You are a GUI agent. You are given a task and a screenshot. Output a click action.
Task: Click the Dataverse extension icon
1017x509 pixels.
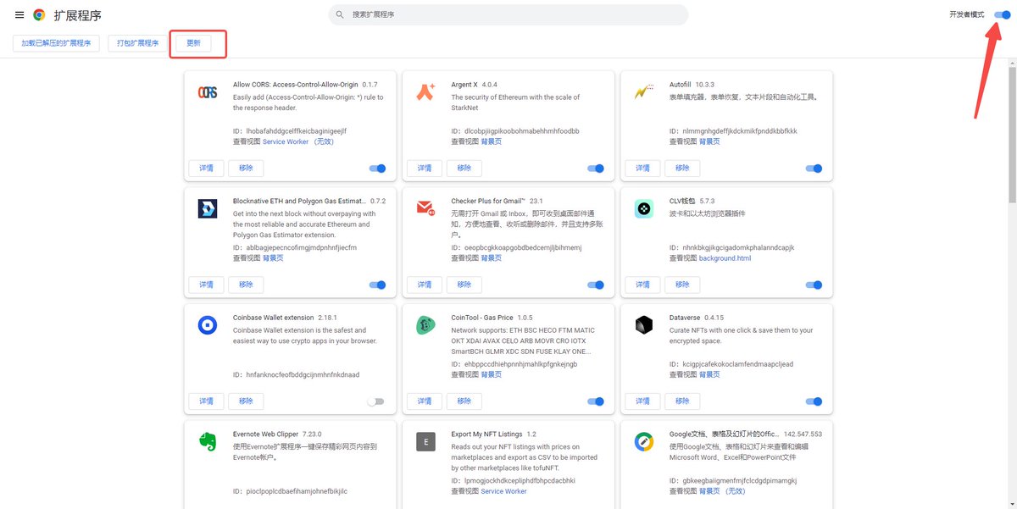[644, 324]
